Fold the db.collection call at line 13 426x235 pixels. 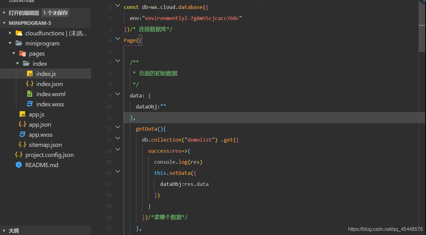click(118, 138)
